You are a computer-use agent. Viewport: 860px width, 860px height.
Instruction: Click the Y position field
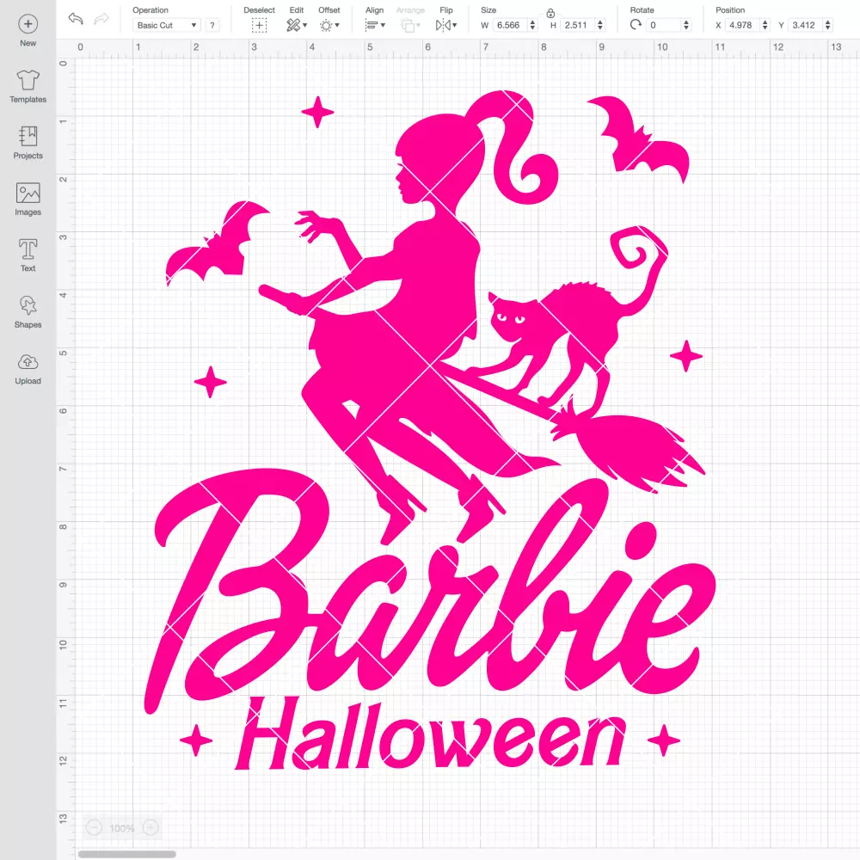(x=805, y=25)
